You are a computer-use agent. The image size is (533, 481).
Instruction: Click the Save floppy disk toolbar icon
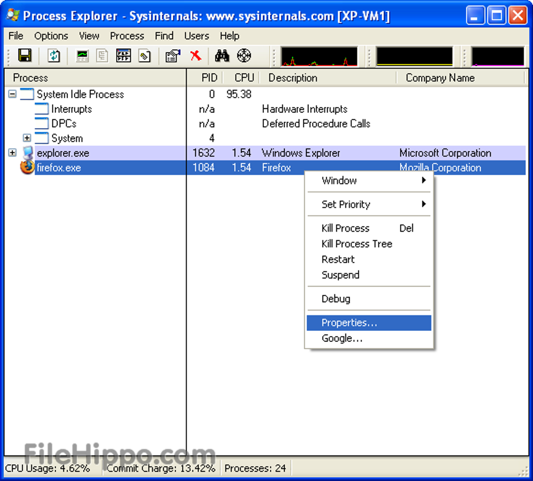tap(25, 56)
